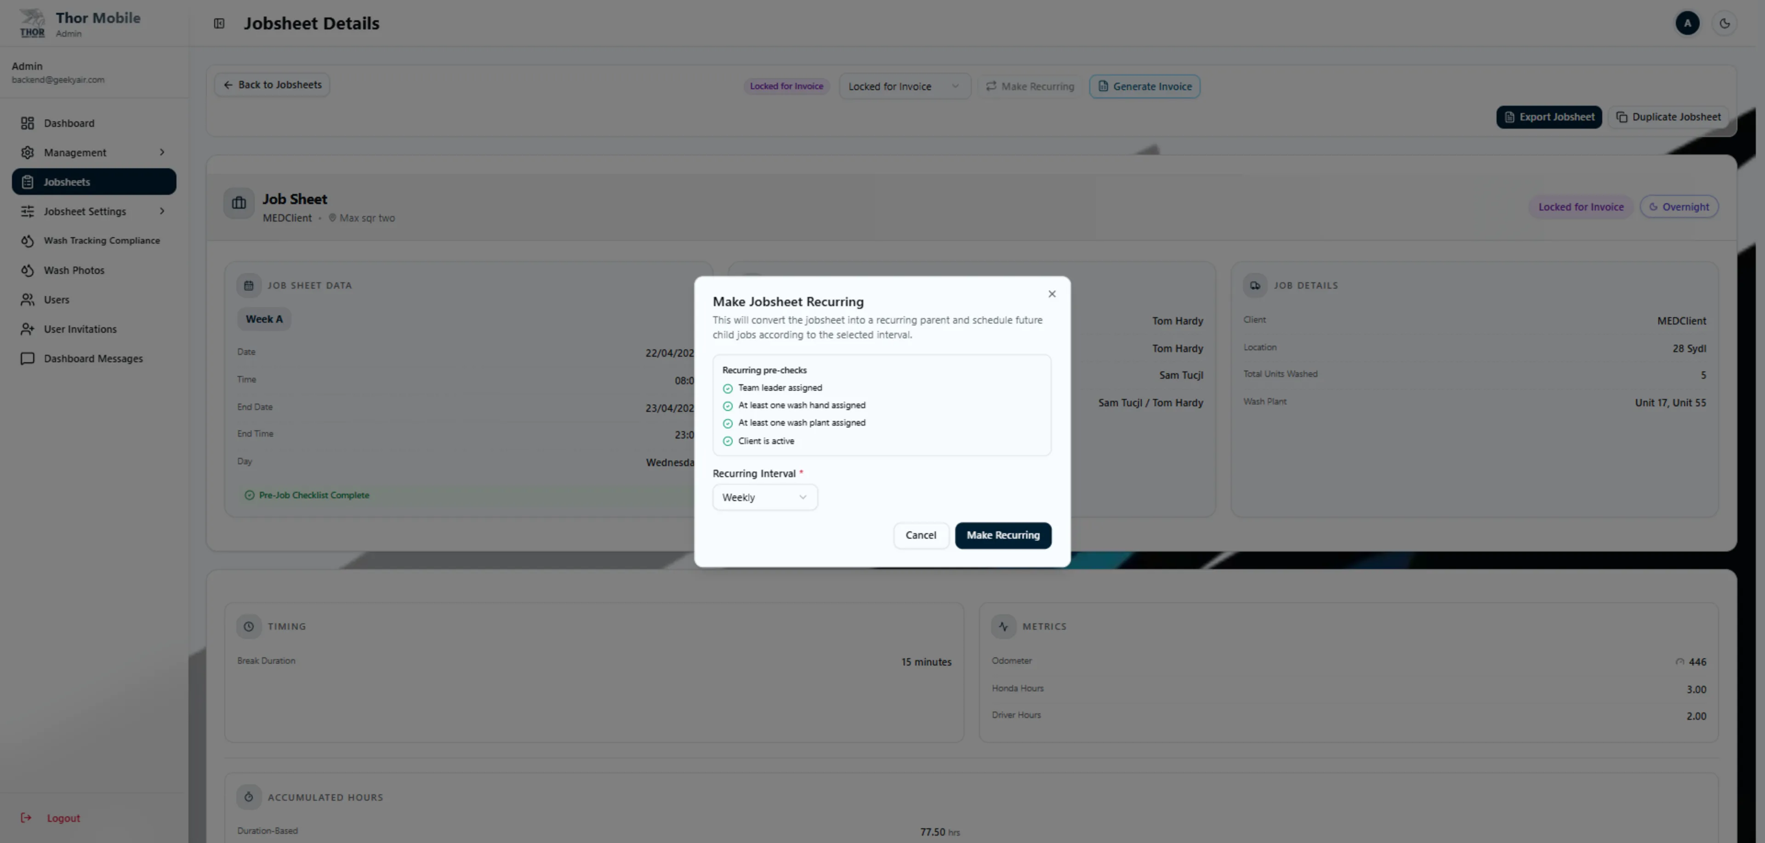Click the Job Sheet Data calendar icon
The width and height of the screenshot is (1765, 843).
249,285
